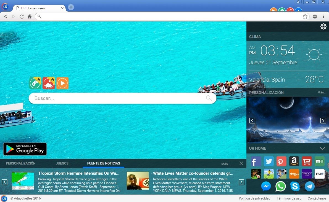
Task: Select the UR Homescreen browser tab
Action: (x=39, y=8)
